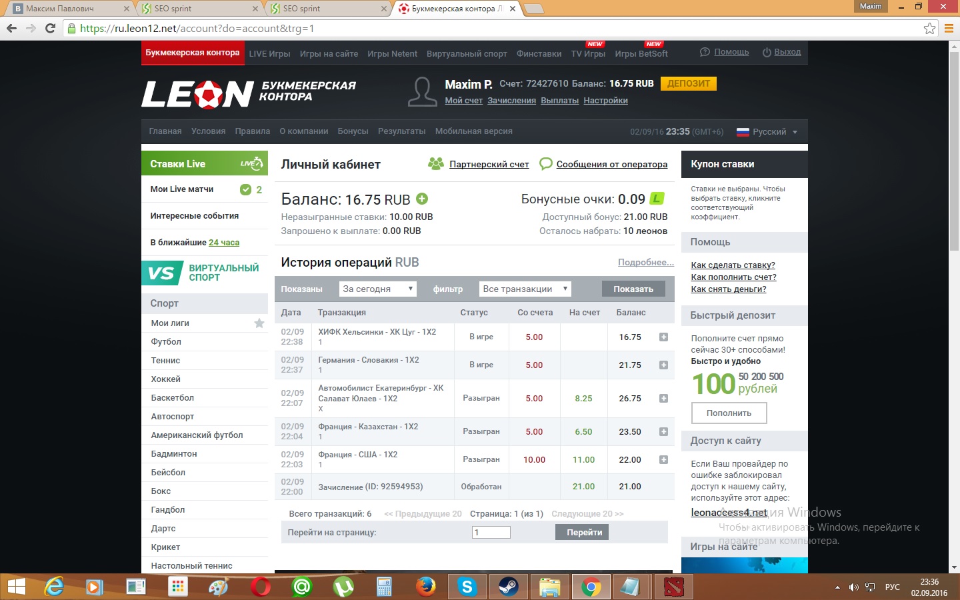Open Skype from the taskbar
Image resolution: width=960 pixels, height=600 pixels.
pos(467,587)
